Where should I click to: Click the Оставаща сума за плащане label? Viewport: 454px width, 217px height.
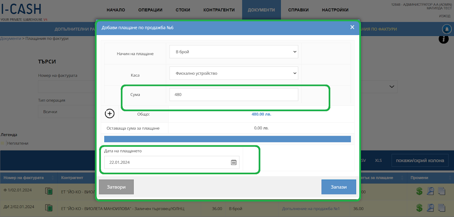tap(133, 128)
